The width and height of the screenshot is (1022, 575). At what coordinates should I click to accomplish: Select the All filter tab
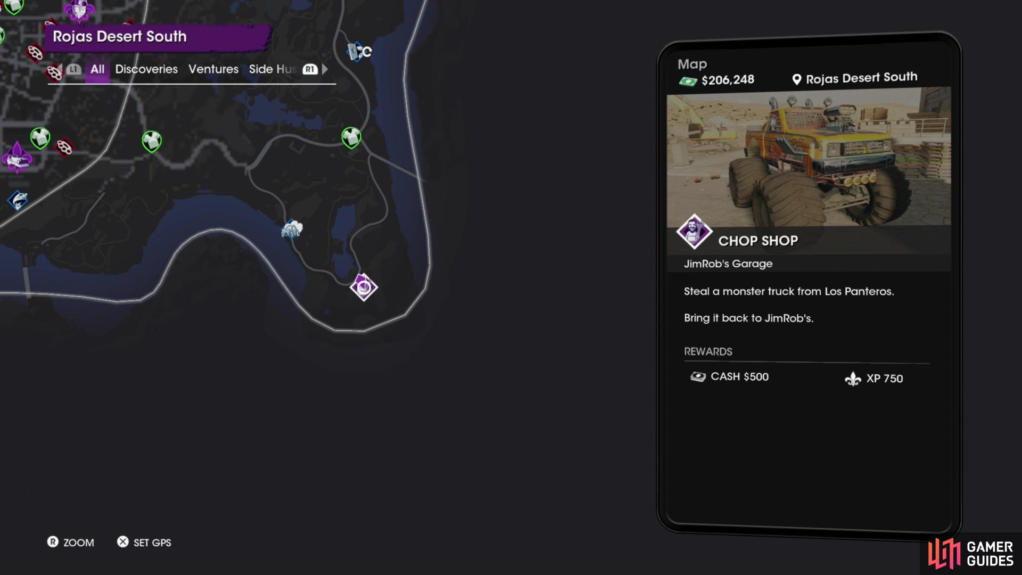point(97,69)
